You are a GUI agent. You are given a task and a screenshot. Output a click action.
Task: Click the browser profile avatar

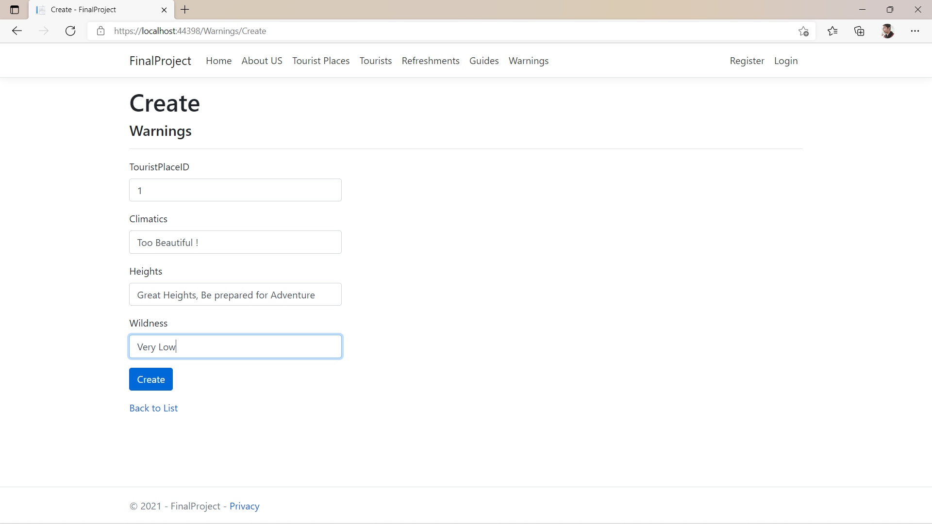(888, 31)
